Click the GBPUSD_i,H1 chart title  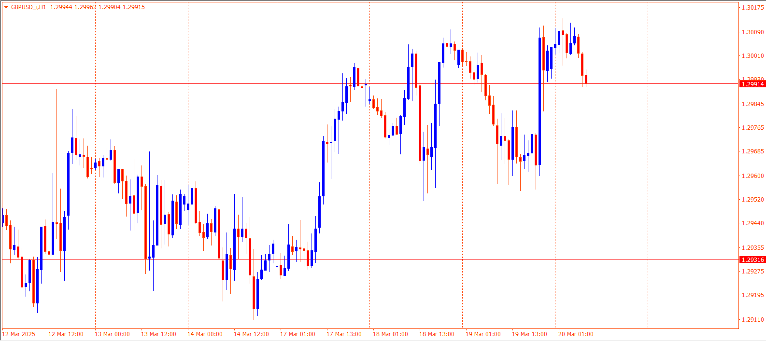(x=28, y=7)
